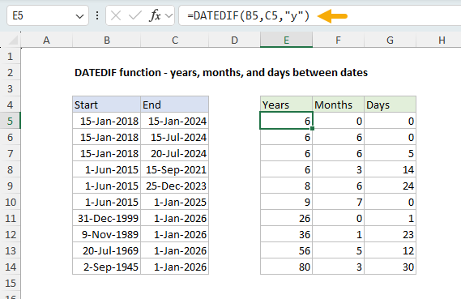Click Years cell showing 9

click(x=286, y=202)
